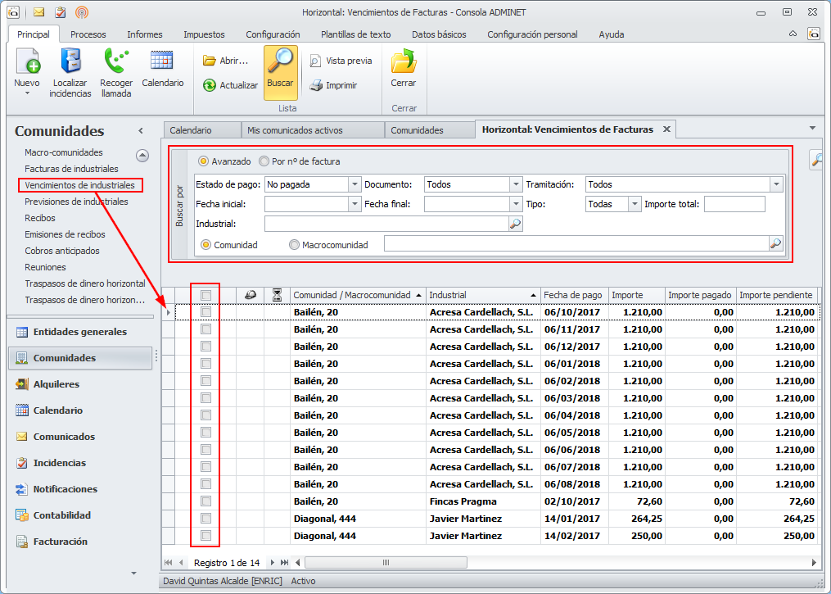
Task: Click the Industrial field search icon
Action: [x=515, y=224]
